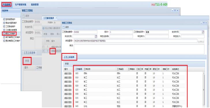This screenshot has width=210, height=108.
Task: Click 删除 link for process 005
Action: (x=70, y=73)
